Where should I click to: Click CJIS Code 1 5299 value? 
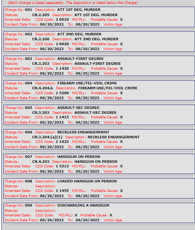click(x=62, y=93)
